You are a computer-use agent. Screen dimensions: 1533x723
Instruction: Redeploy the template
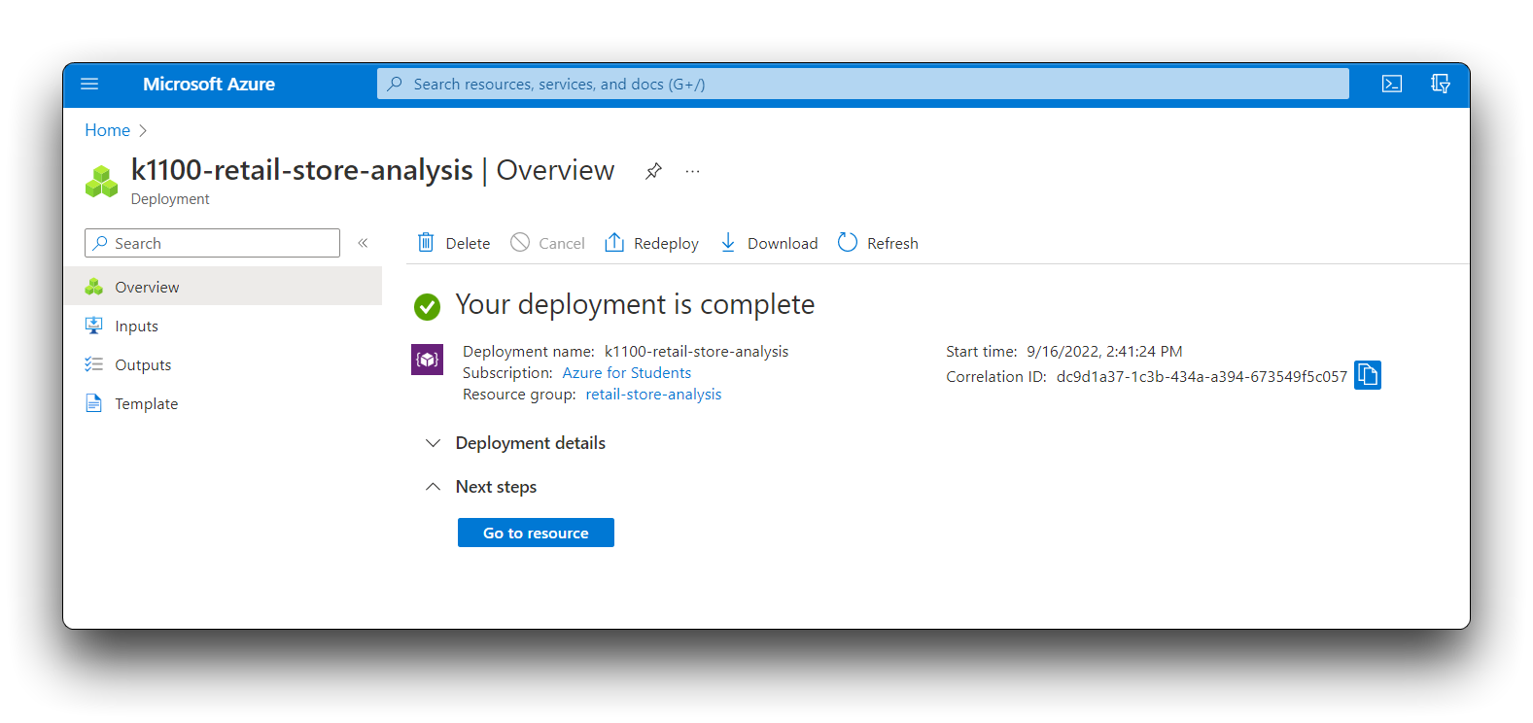pyautogui.click(x=651, y=243)
